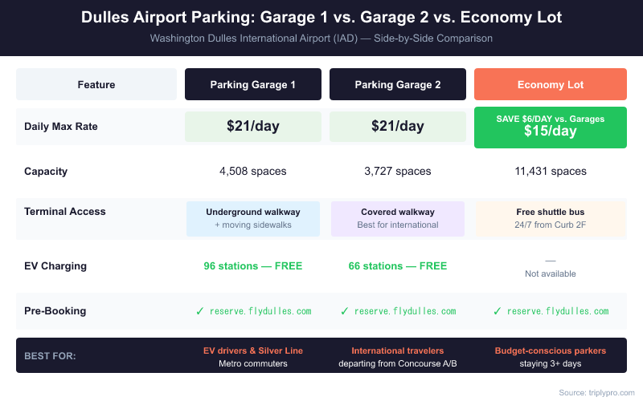Select the Parking Garage 2 column header
The image size is (643, 401).
point(398,84)
